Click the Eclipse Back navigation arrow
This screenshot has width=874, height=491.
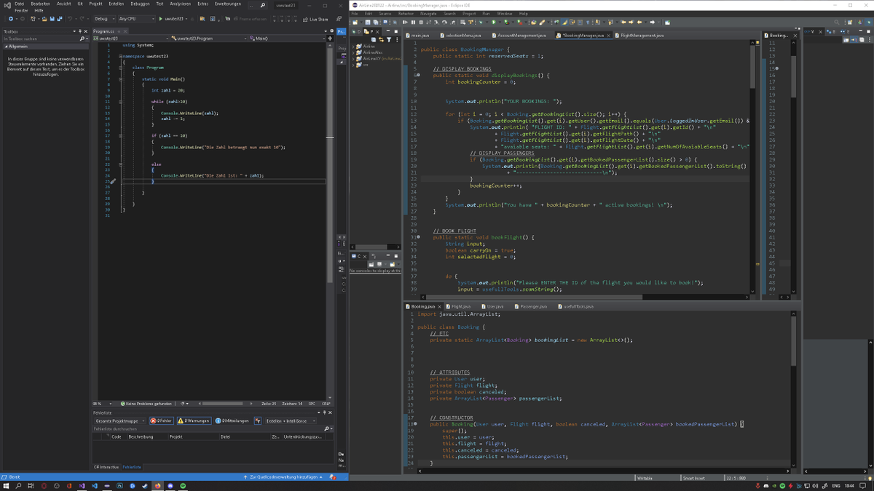point(639,22)
